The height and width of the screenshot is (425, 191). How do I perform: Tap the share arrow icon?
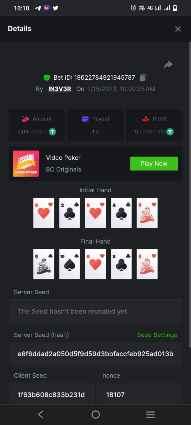168,64
